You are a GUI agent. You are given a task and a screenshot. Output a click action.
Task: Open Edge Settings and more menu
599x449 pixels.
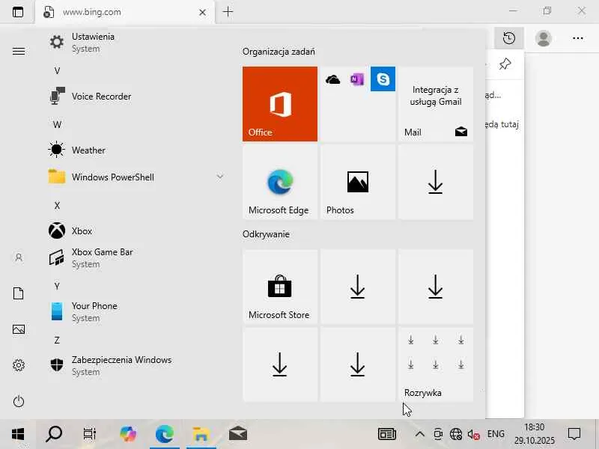click(577, 38)
